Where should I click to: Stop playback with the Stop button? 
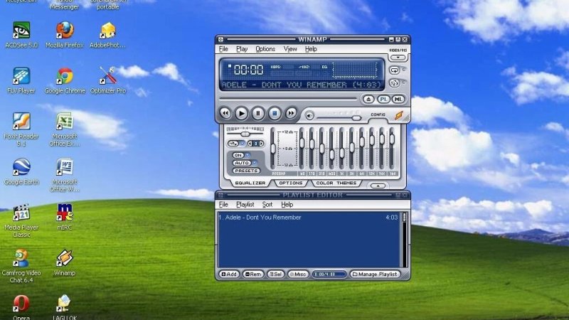pos(275,113)
